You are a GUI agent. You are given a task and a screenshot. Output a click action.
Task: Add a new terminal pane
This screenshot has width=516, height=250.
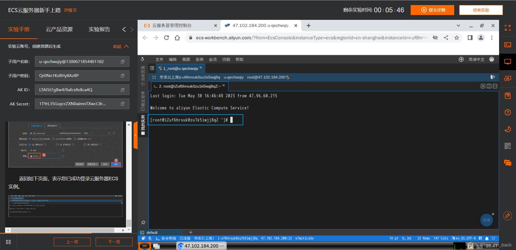(x=483, y=86)
